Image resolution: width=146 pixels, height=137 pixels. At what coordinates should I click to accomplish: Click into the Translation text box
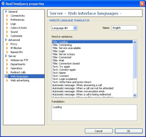pyautogui.click(x=94, y=113)
